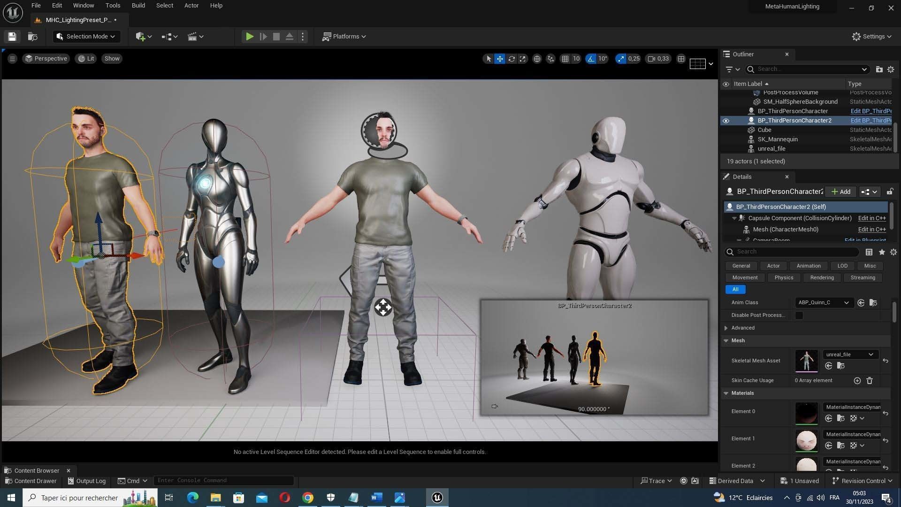The width and height of the screenshot is (901, 507).
Task: Open the Build menu
Action: point(138,6)
